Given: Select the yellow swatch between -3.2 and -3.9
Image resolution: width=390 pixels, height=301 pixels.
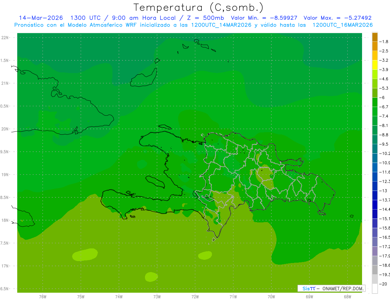Looking at the screenshot, I should pyautogui.click(x=375, y=65).
